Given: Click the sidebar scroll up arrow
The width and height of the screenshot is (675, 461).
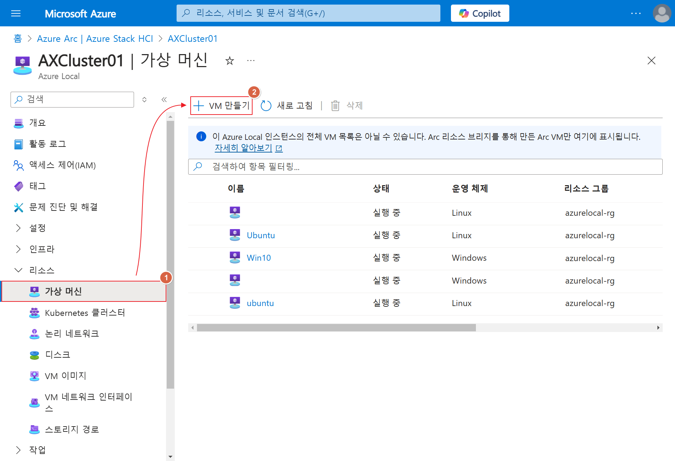Looking at the screenshot, I should (171, 116).
